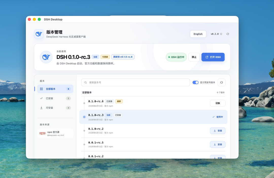Screen dimensions: 274x178
Task: Select the 全部版本 sidebar filter
Action: pyautogui.click(x=55, y=89)
